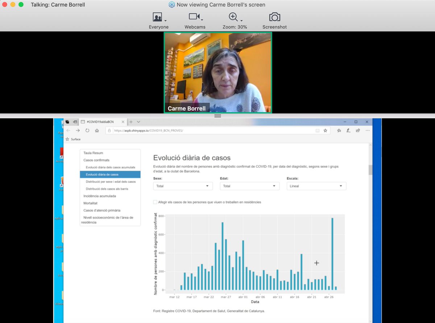This screenshot has width=435, height=323.
Task: Open the Favorites star in the address bar
Action: tap(326, 130)
